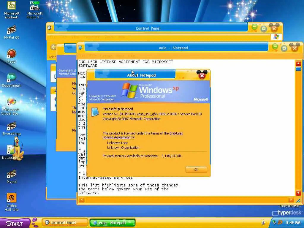Open the End-User link in About Notepad
The height and width of the screenshot is (228, 304).
(x=176, y=133)
